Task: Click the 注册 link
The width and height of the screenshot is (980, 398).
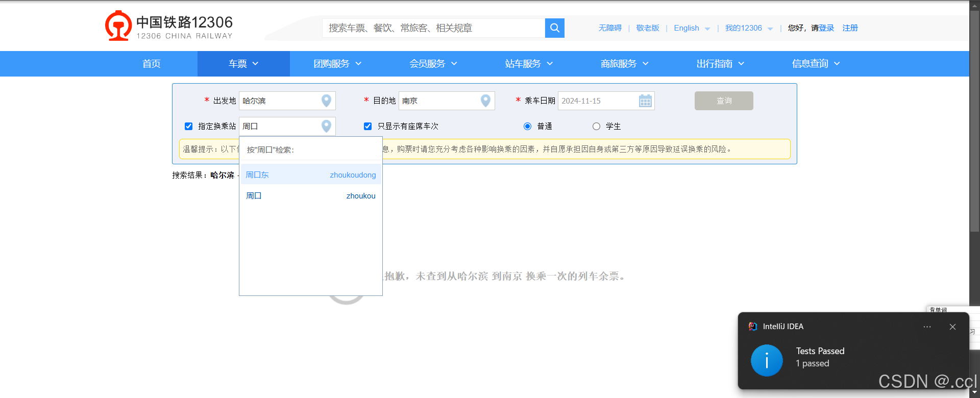Action: [850, 28]
